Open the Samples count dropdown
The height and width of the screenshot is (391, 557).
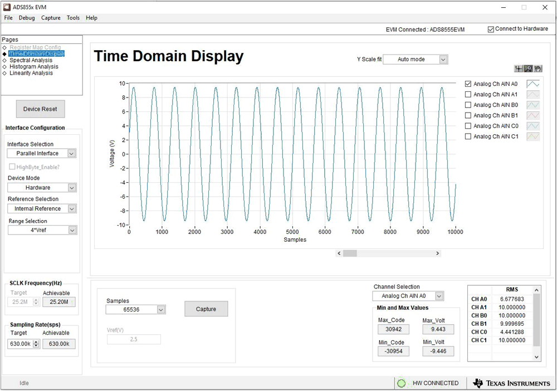(161, 310)
